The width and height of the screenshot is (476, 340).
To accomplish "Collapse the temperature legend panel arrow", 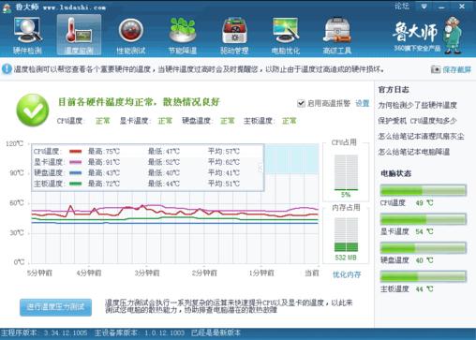I will 260,168.
